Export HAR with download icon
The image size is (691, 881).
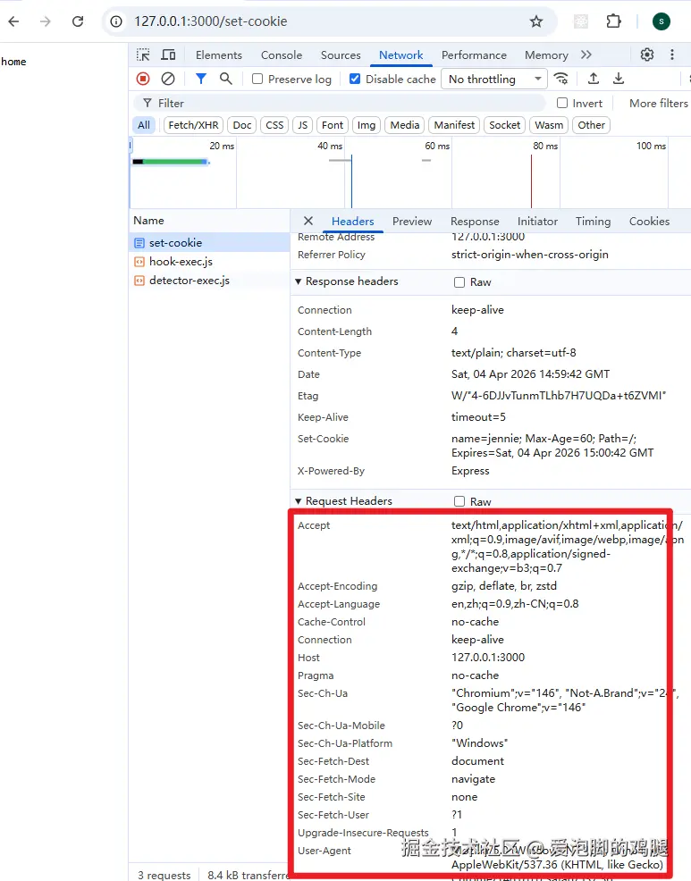619,79
